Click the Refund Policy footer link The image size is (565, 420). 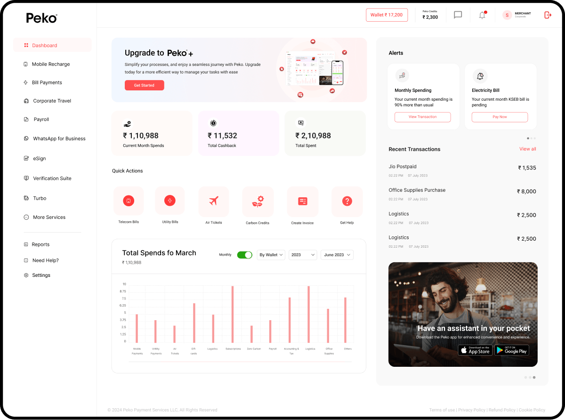(x=502, y=410)
